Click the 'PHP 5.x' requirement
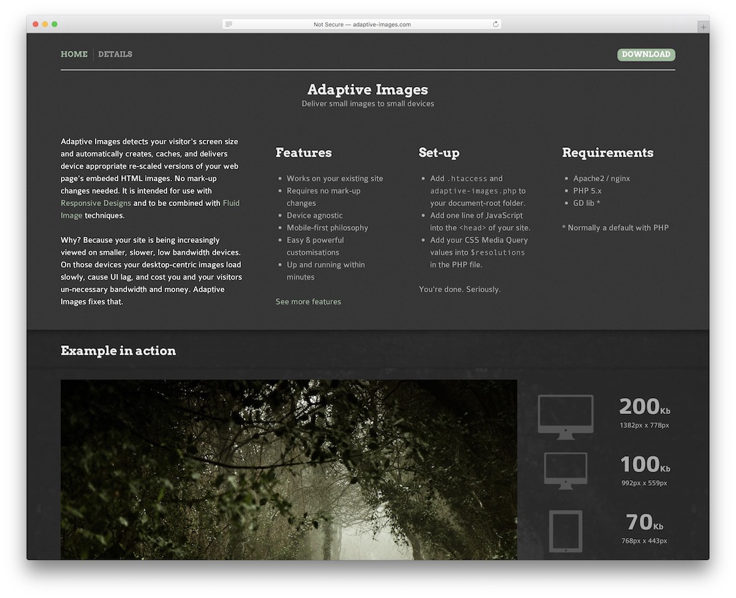This screenshot has height=598, width=736. [x=587, y=191]
